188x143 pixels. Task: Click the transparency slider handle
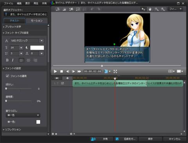click(x=6, y=101)
